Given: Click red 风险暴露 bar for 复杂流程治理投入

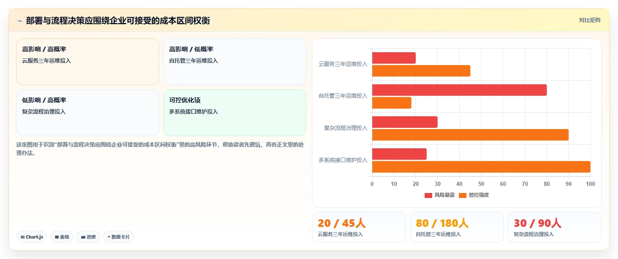Looking at the screenshot, I should pos(405,122).
